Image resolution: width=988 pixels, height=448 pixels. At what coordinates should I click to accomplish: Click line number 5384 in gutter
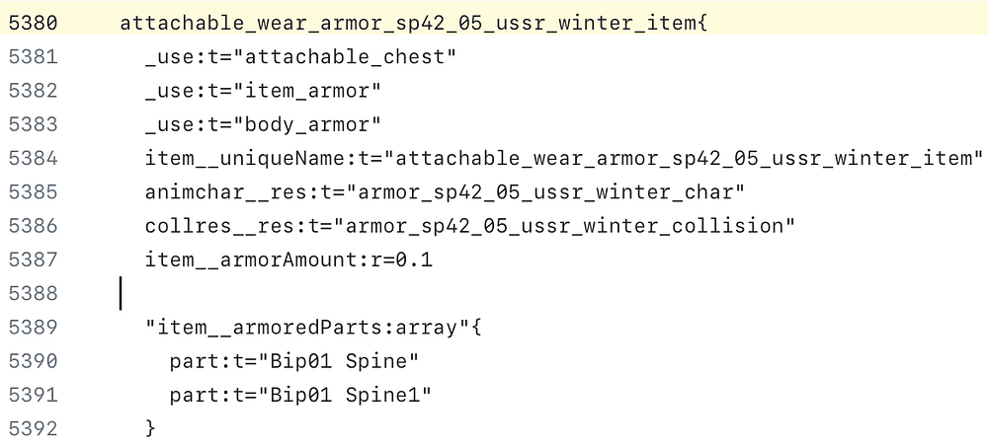pos(33,159)
